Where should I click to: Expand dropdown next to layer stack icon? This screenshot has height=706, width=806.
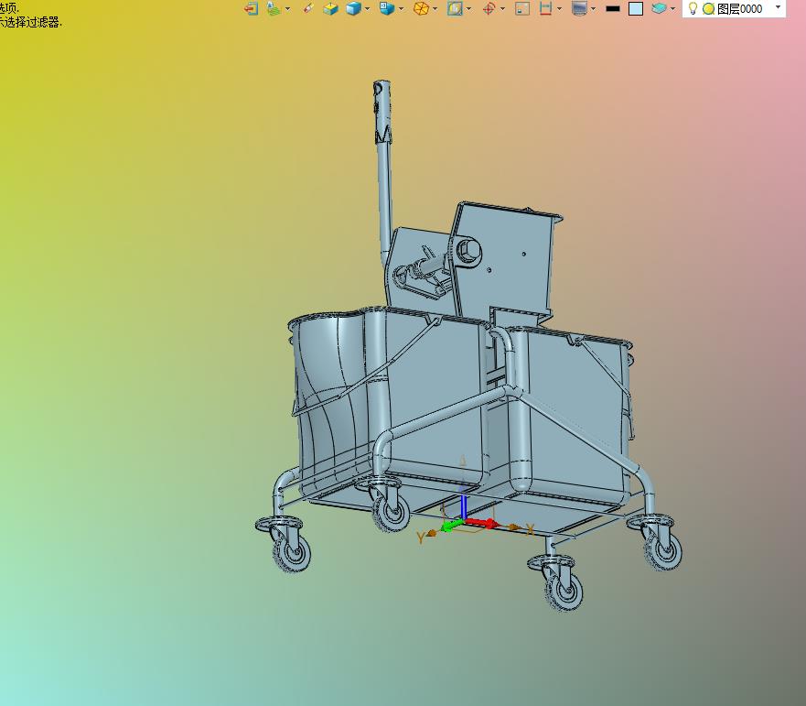287,9
